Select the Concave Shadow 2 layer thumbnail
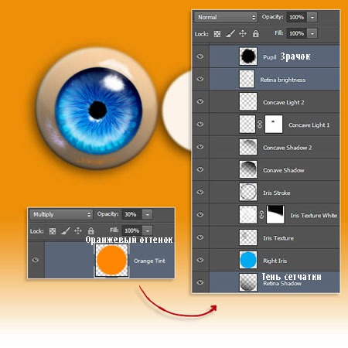Viewport: 348px width, 348px height. click(248, 147)
